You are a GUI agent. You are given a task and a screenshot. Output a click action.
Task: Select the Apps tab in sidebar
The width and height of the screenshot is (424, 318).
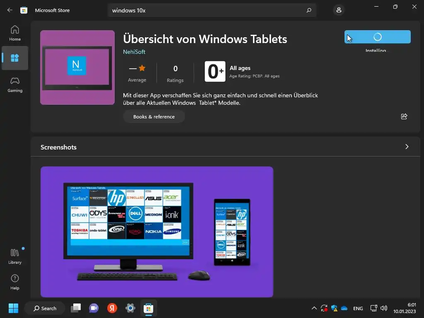(15, 58)
